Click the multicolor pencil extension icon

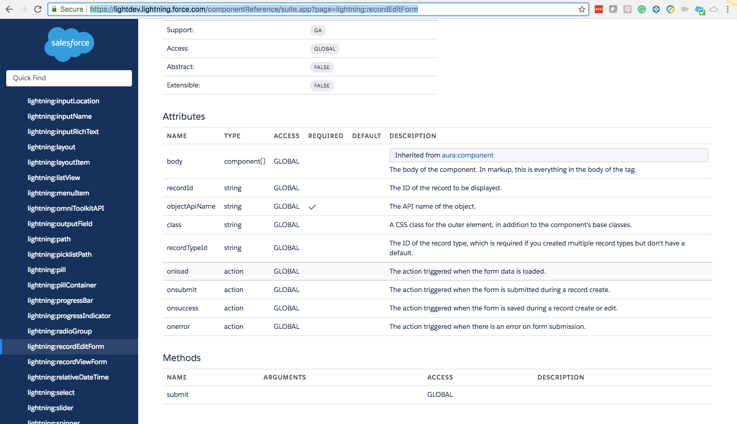(670, 9)
